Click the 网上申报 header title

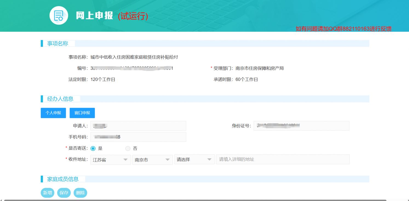tap(95, 16)
